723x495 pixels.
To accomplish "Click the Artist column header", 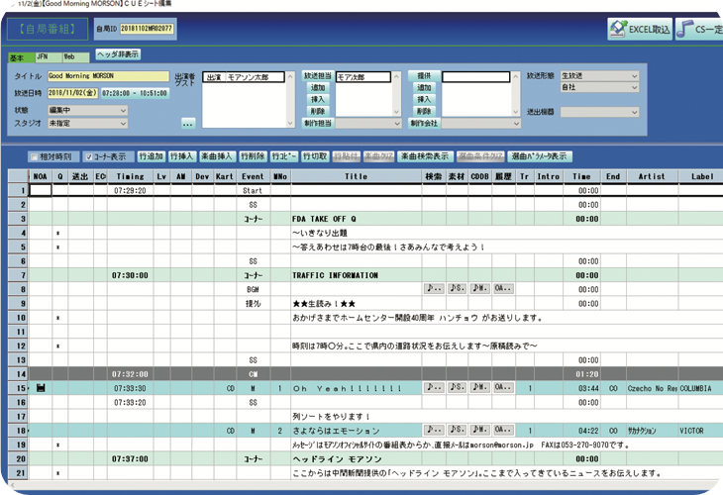I will (x=652, y=176).
